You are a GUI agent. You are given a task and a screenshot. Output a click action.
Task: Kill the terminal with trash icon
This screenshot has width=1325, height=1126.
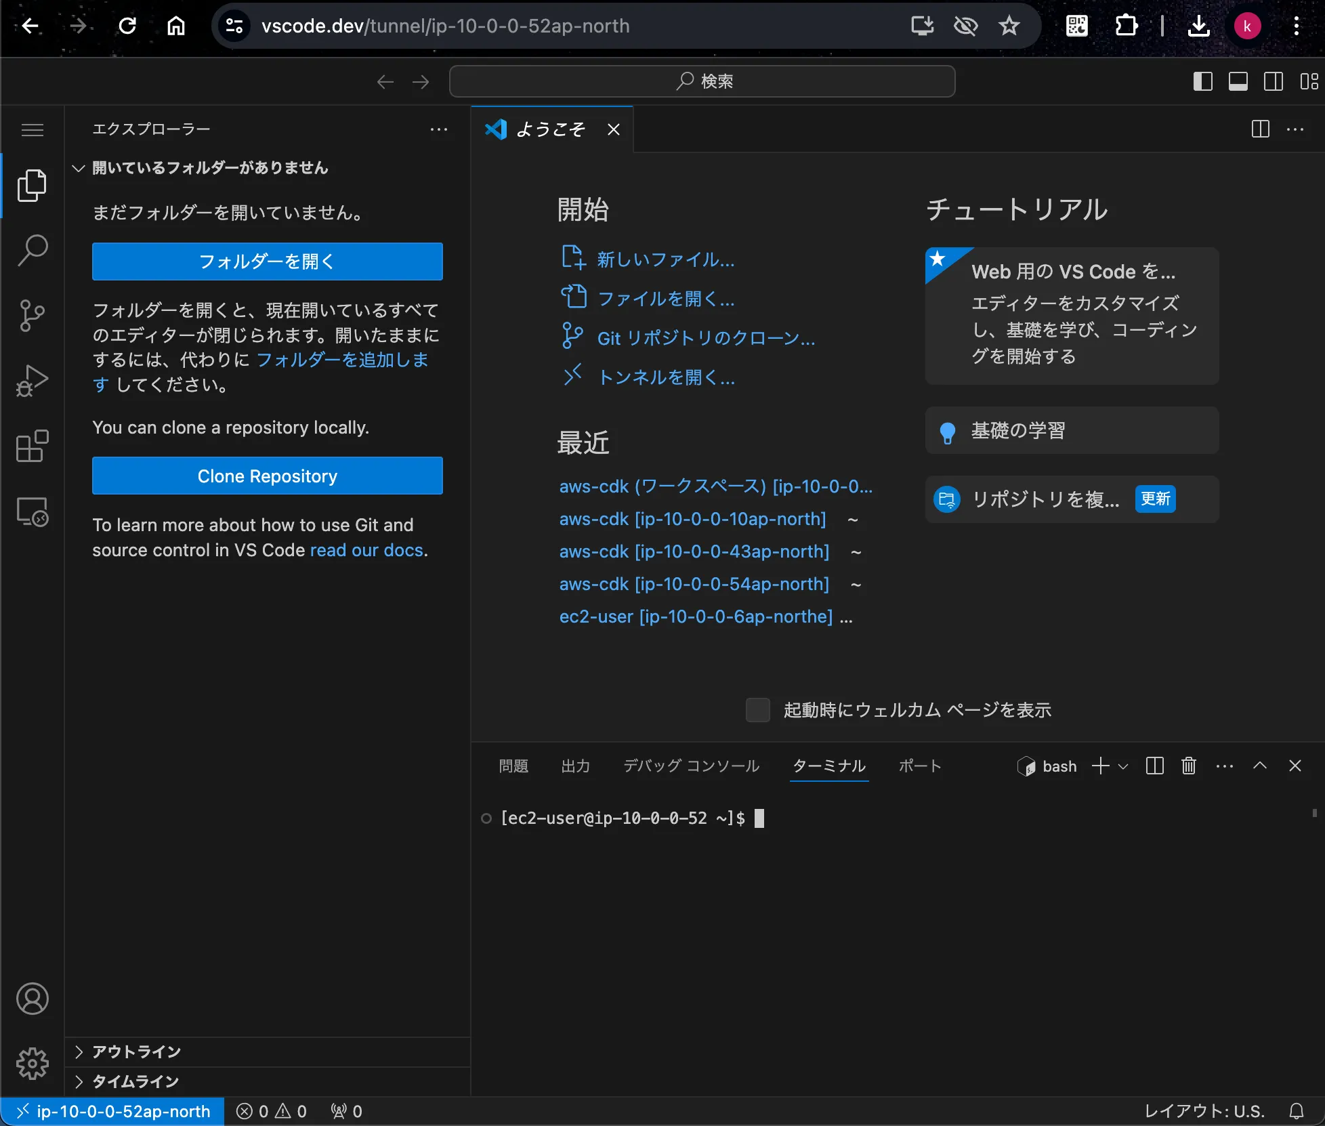pos(1189,766)
